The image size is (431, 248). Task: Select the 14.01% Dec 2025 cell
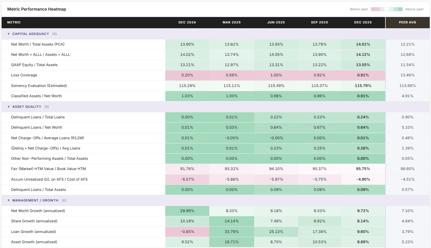[363, 44]
